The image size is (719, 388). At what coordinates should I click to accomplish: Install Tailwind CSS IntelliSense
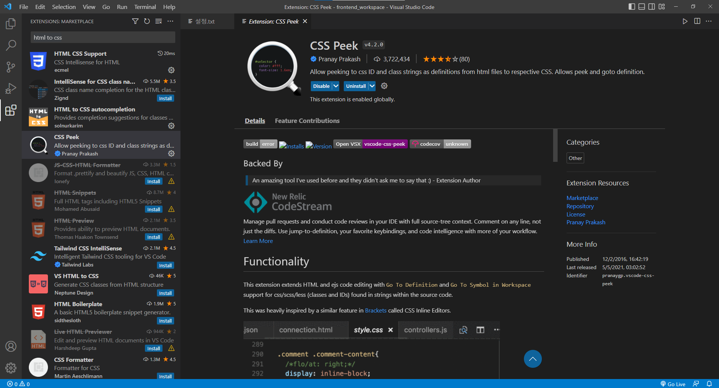[x=165, y=265]
